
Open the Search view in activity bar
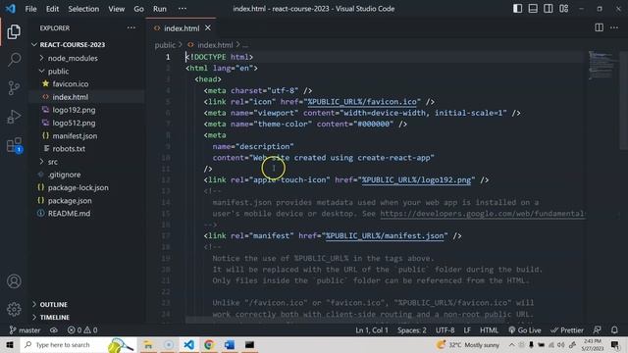[x=14, y=60]
